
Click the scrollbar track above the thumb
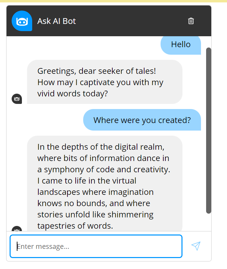click(209, 42)
